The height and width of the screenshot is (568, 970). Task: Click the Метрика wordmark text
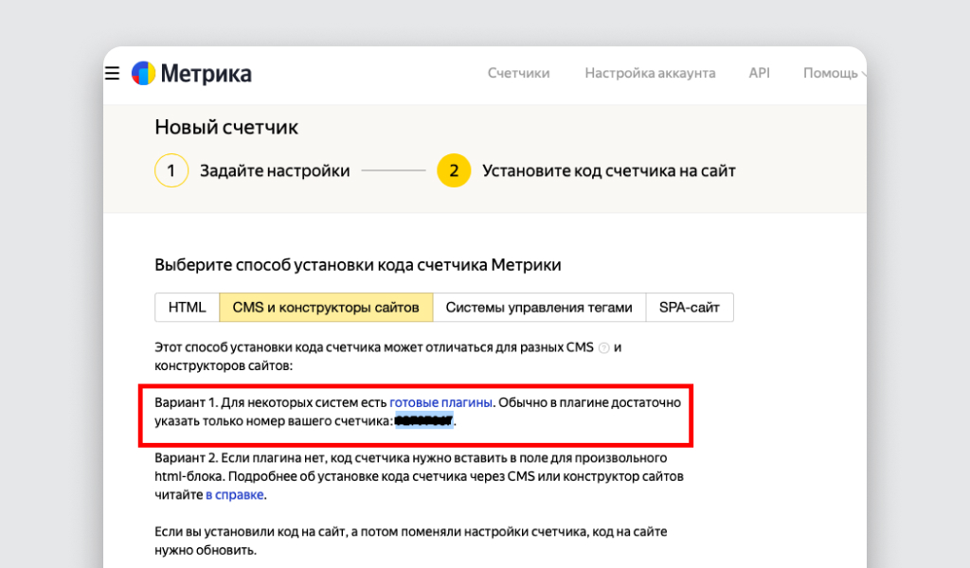point(206,74)
